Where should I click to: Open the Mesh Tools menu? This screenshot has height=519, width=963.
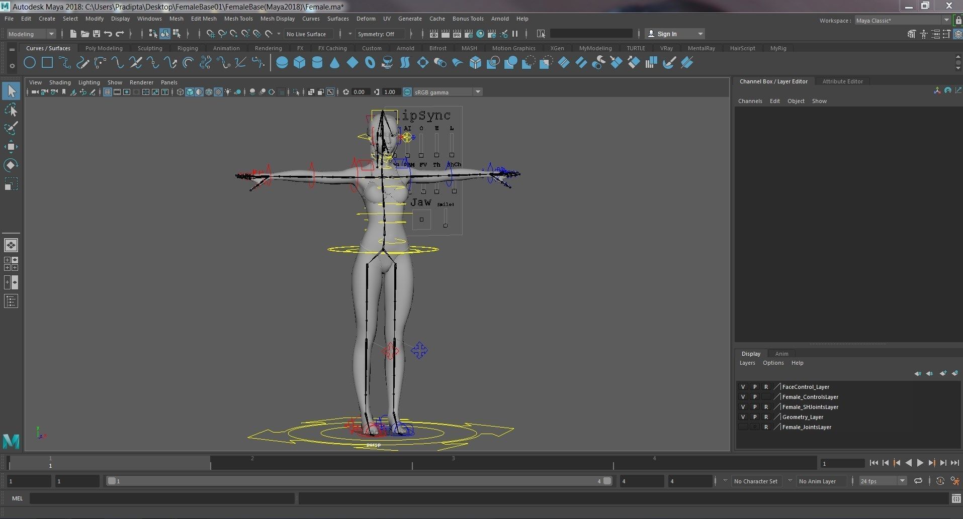pyautogui.click(x=238, y=19)
